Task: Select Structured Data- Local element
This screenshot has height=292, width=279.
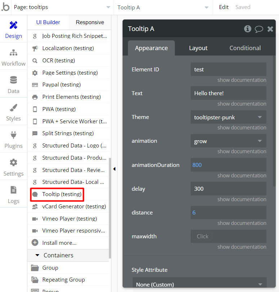Action: 68,182
